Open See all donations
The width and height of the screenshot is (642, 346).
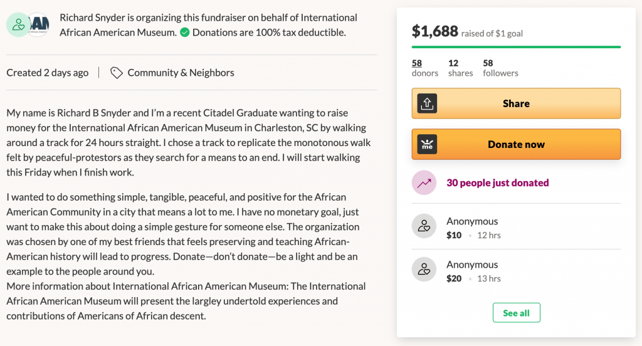(x=516, y=313)
